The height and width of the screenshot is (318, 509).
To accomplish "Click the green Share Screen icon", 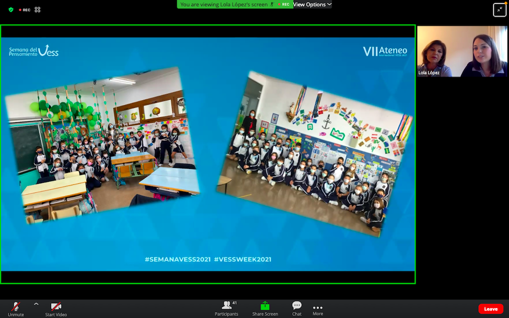I will coord(265,306).
